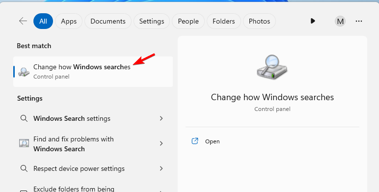Open the three-dot more options menu
Viewport: 379px width, 192px height.
pyautogui.click(x=359, y=21)
